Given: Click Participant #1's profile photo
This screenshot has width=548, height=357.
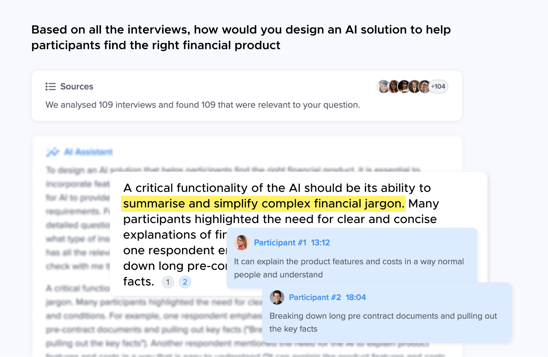Looking at the screenshot, I should click(241, 243).
